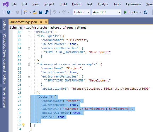Open the Project menu

[x=49, y=4]
